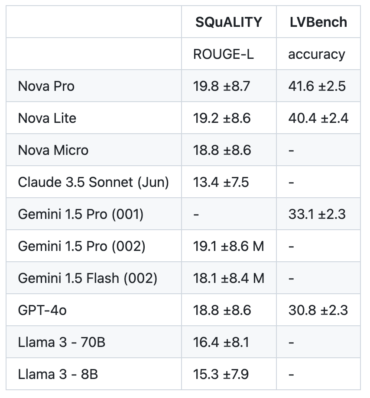Select the Claude 3.5 Sonnet (Jun) cell
This screenshot has width=370, height=398.
coord(93,182)
